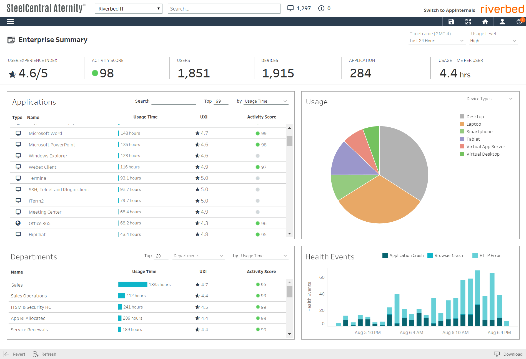Click the Download icon in bottom bar
This screenshot has width=526, height=359.
[x=497, y=354]
